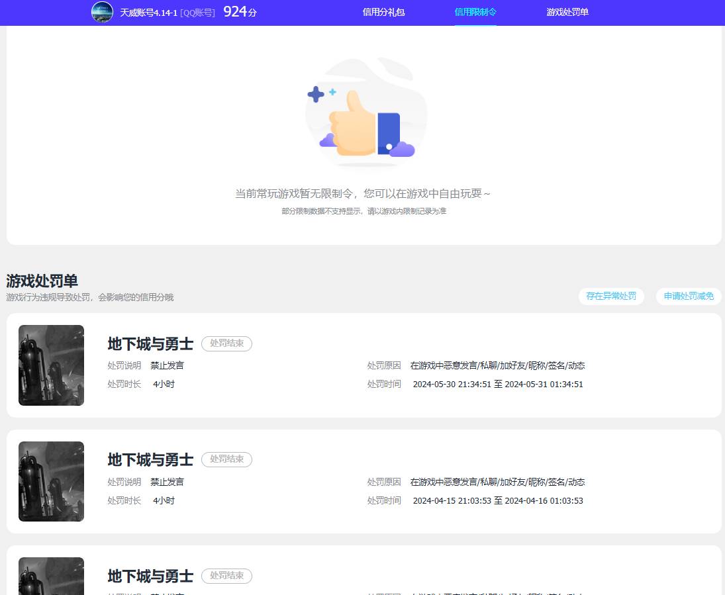Click the 924分 credit score
Screen dimensions: 725x595
[x=240, y=12]
